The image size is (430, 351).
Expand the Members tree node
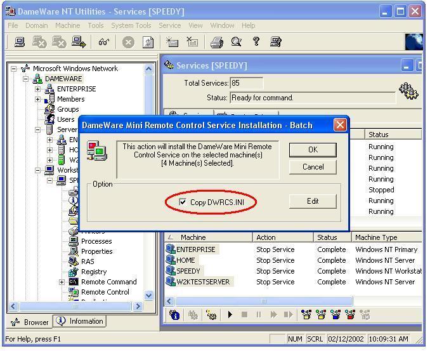tap(37, 100)
